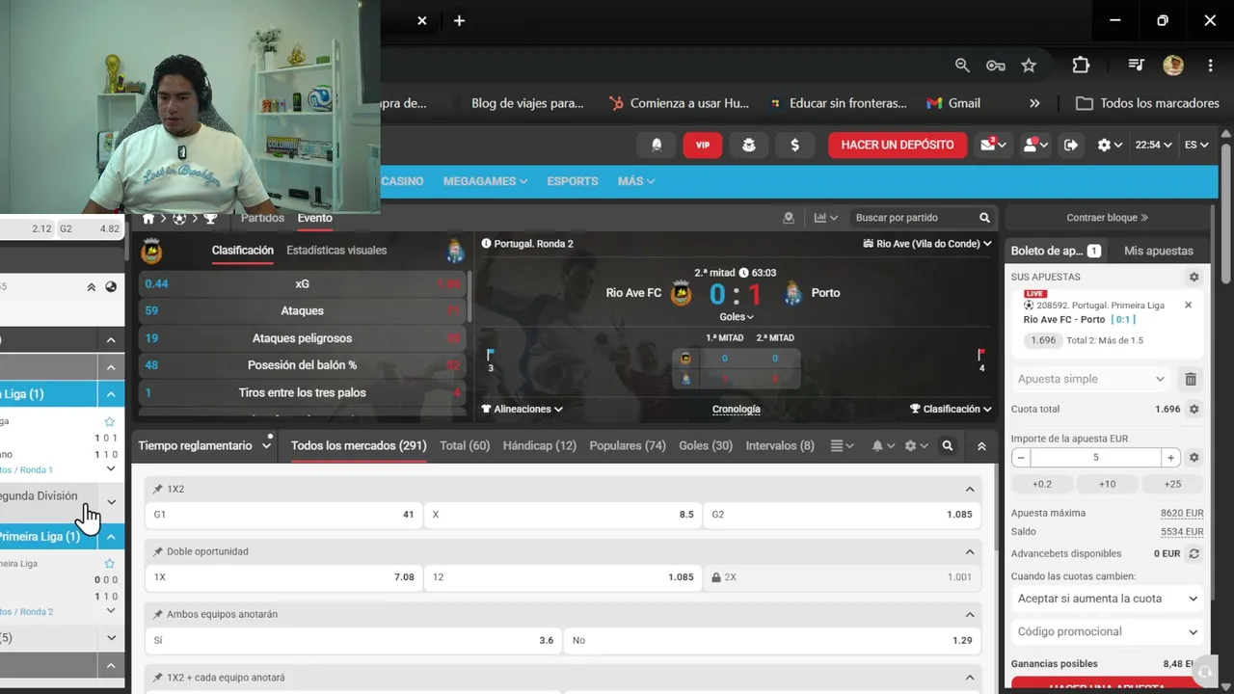Open the market search icon
Screen dimensions: 1234x694
(x=948, y=446)
